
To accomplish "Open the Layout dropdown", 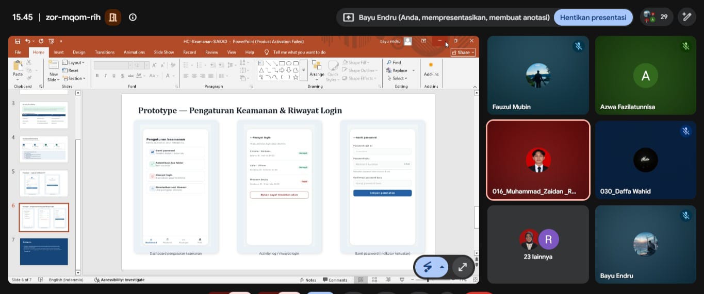I will [x=73, y=63].
